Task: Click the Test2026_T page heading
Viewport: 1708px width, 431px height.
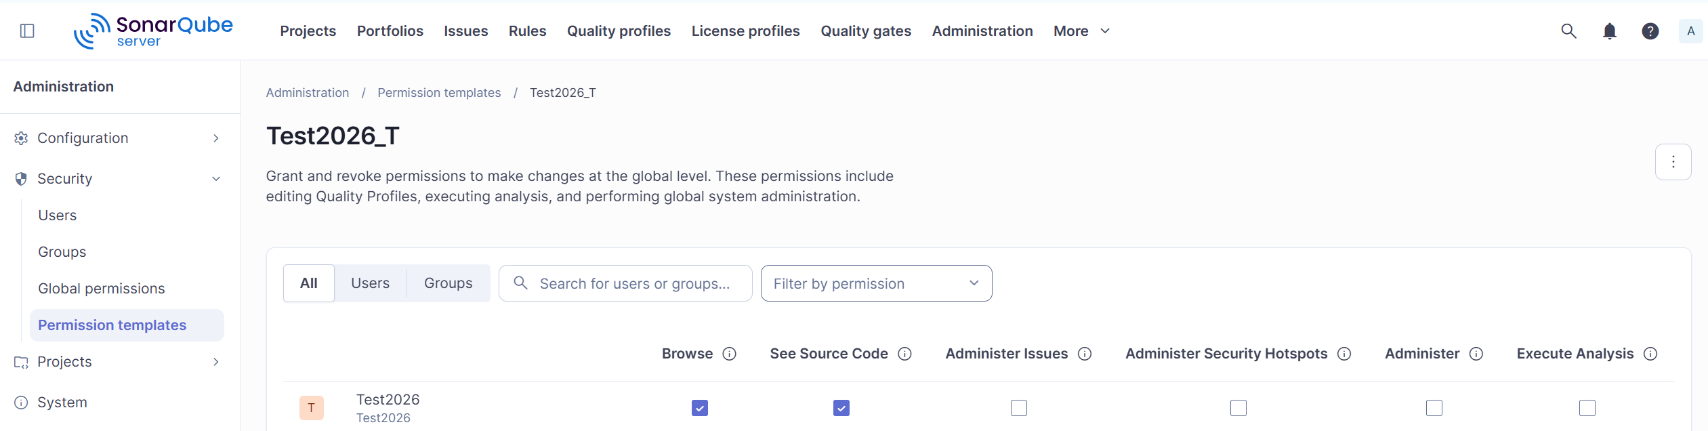Action: [333, 136]
